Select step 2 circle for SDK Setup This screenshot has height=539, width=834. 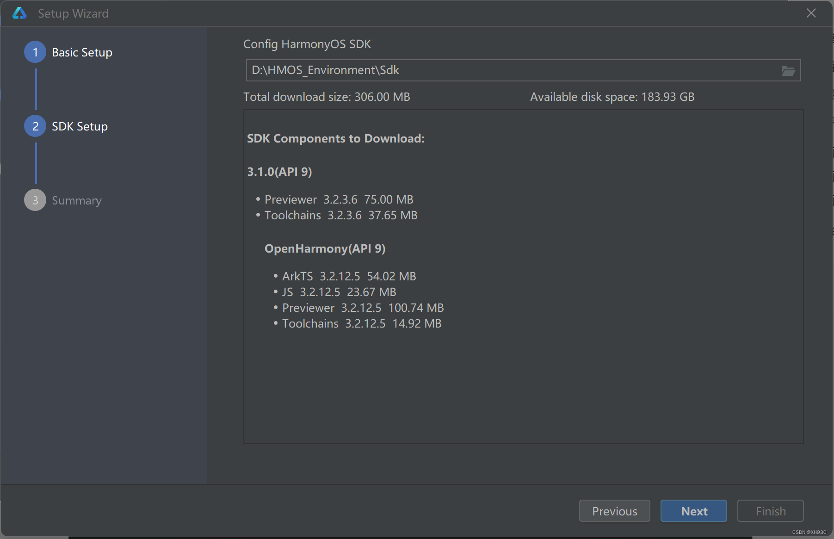pos(35,126)
